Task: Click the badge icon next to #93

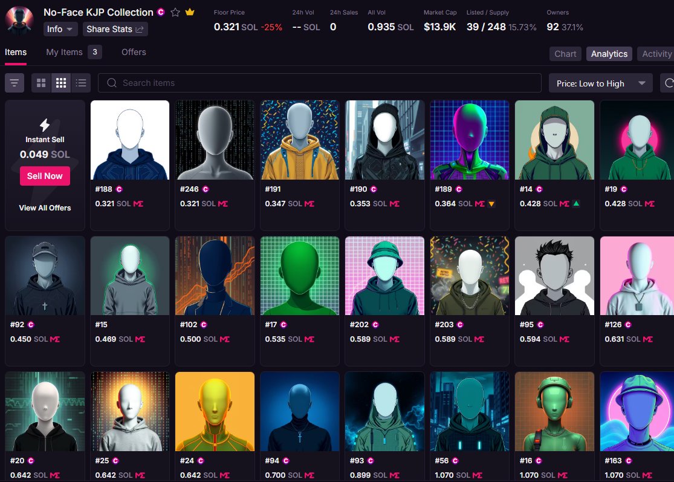Action: (371, 460)
